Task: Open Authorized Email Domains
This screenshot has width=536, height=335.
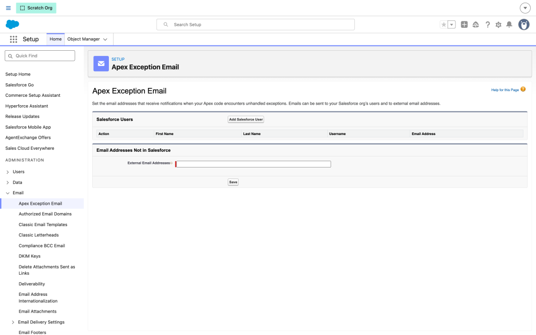Action: [x=45, y=214]
